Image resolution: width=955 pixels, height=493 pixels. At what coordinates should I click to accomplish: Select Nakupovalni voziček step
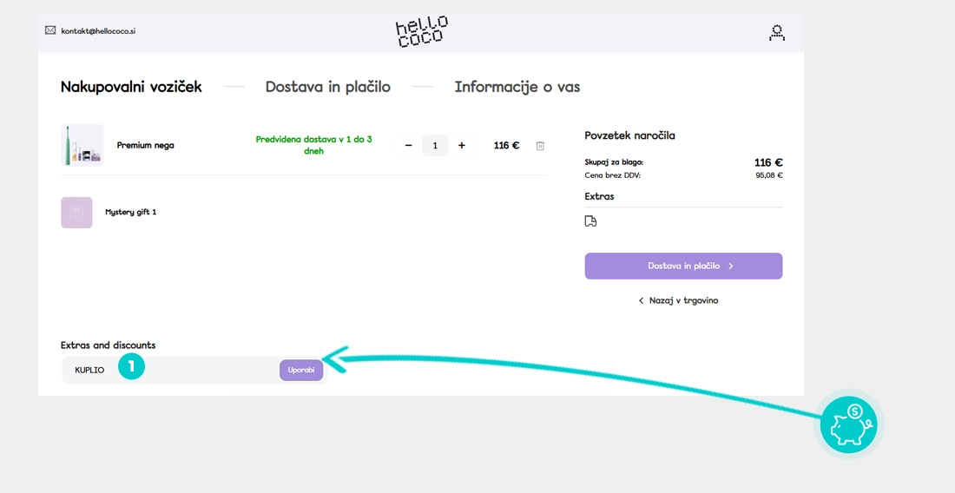[131, 87]
